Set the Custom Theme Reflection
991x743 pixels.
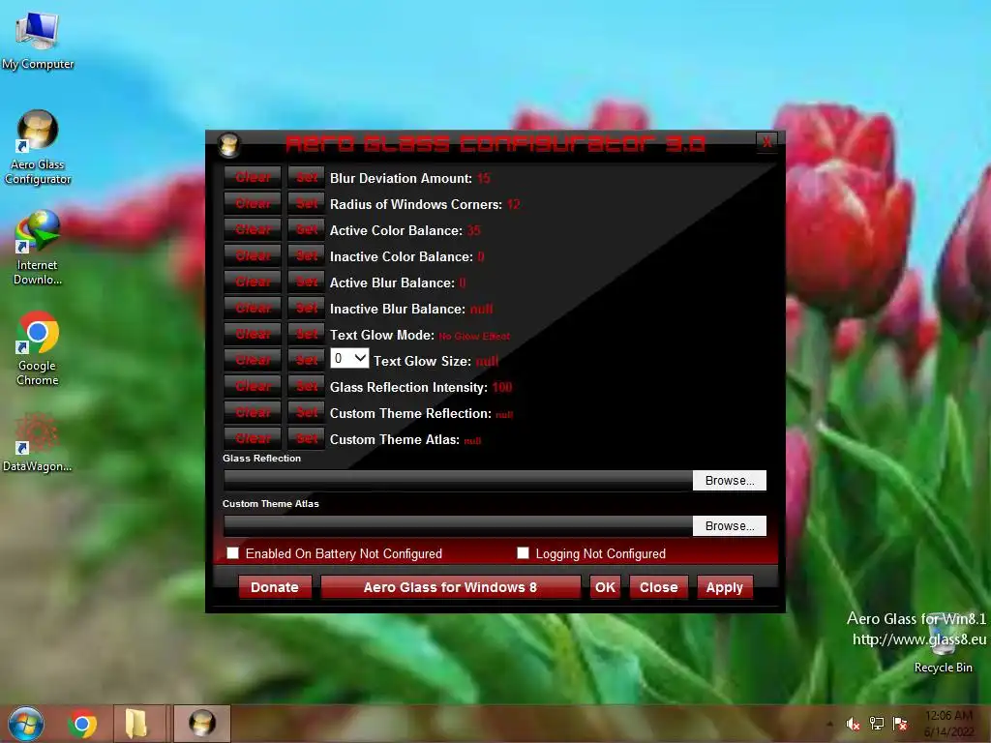point(307,412)
